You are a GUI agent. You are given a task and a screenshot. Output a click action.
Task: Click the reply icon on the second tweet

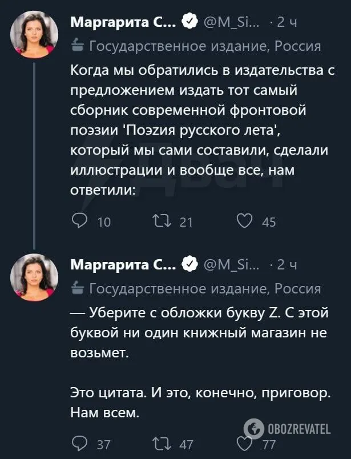pos(80,442)
